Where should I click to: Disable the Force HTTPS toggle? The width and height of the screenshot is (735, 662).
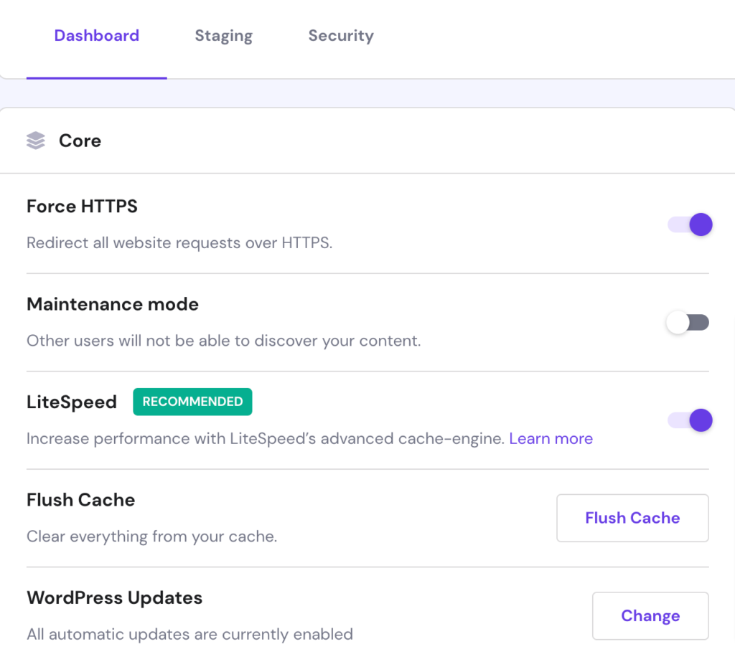(690, 224)
